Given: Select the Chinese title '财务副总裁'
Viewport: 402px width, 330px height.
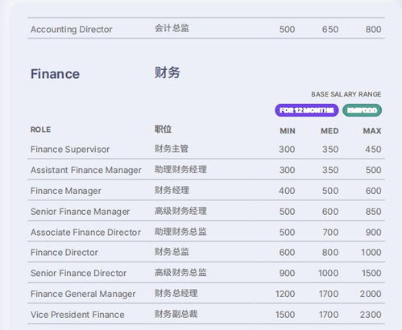Looking at the screenshot, I should click(176, 314).
